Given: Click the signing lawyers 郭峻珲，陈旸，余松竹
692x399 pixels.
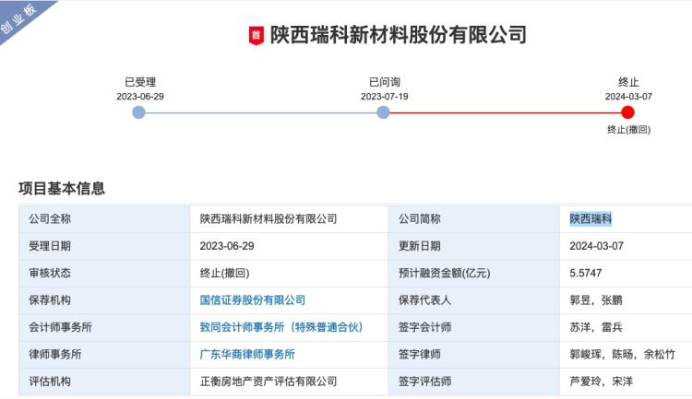Looking at the screenshot, I should 622,355.
